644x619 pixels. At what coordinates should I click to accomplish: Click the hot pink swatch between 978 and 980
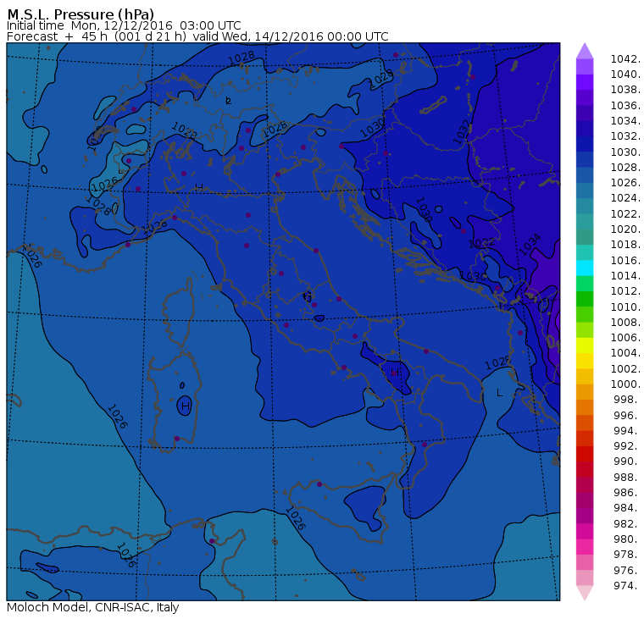[x=585, y=547]
